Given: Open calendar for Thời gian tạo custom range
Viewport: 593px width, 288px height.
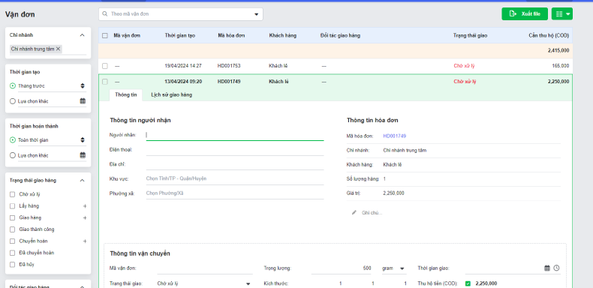Looking at the screenshot, I should (x=83, y=101).
